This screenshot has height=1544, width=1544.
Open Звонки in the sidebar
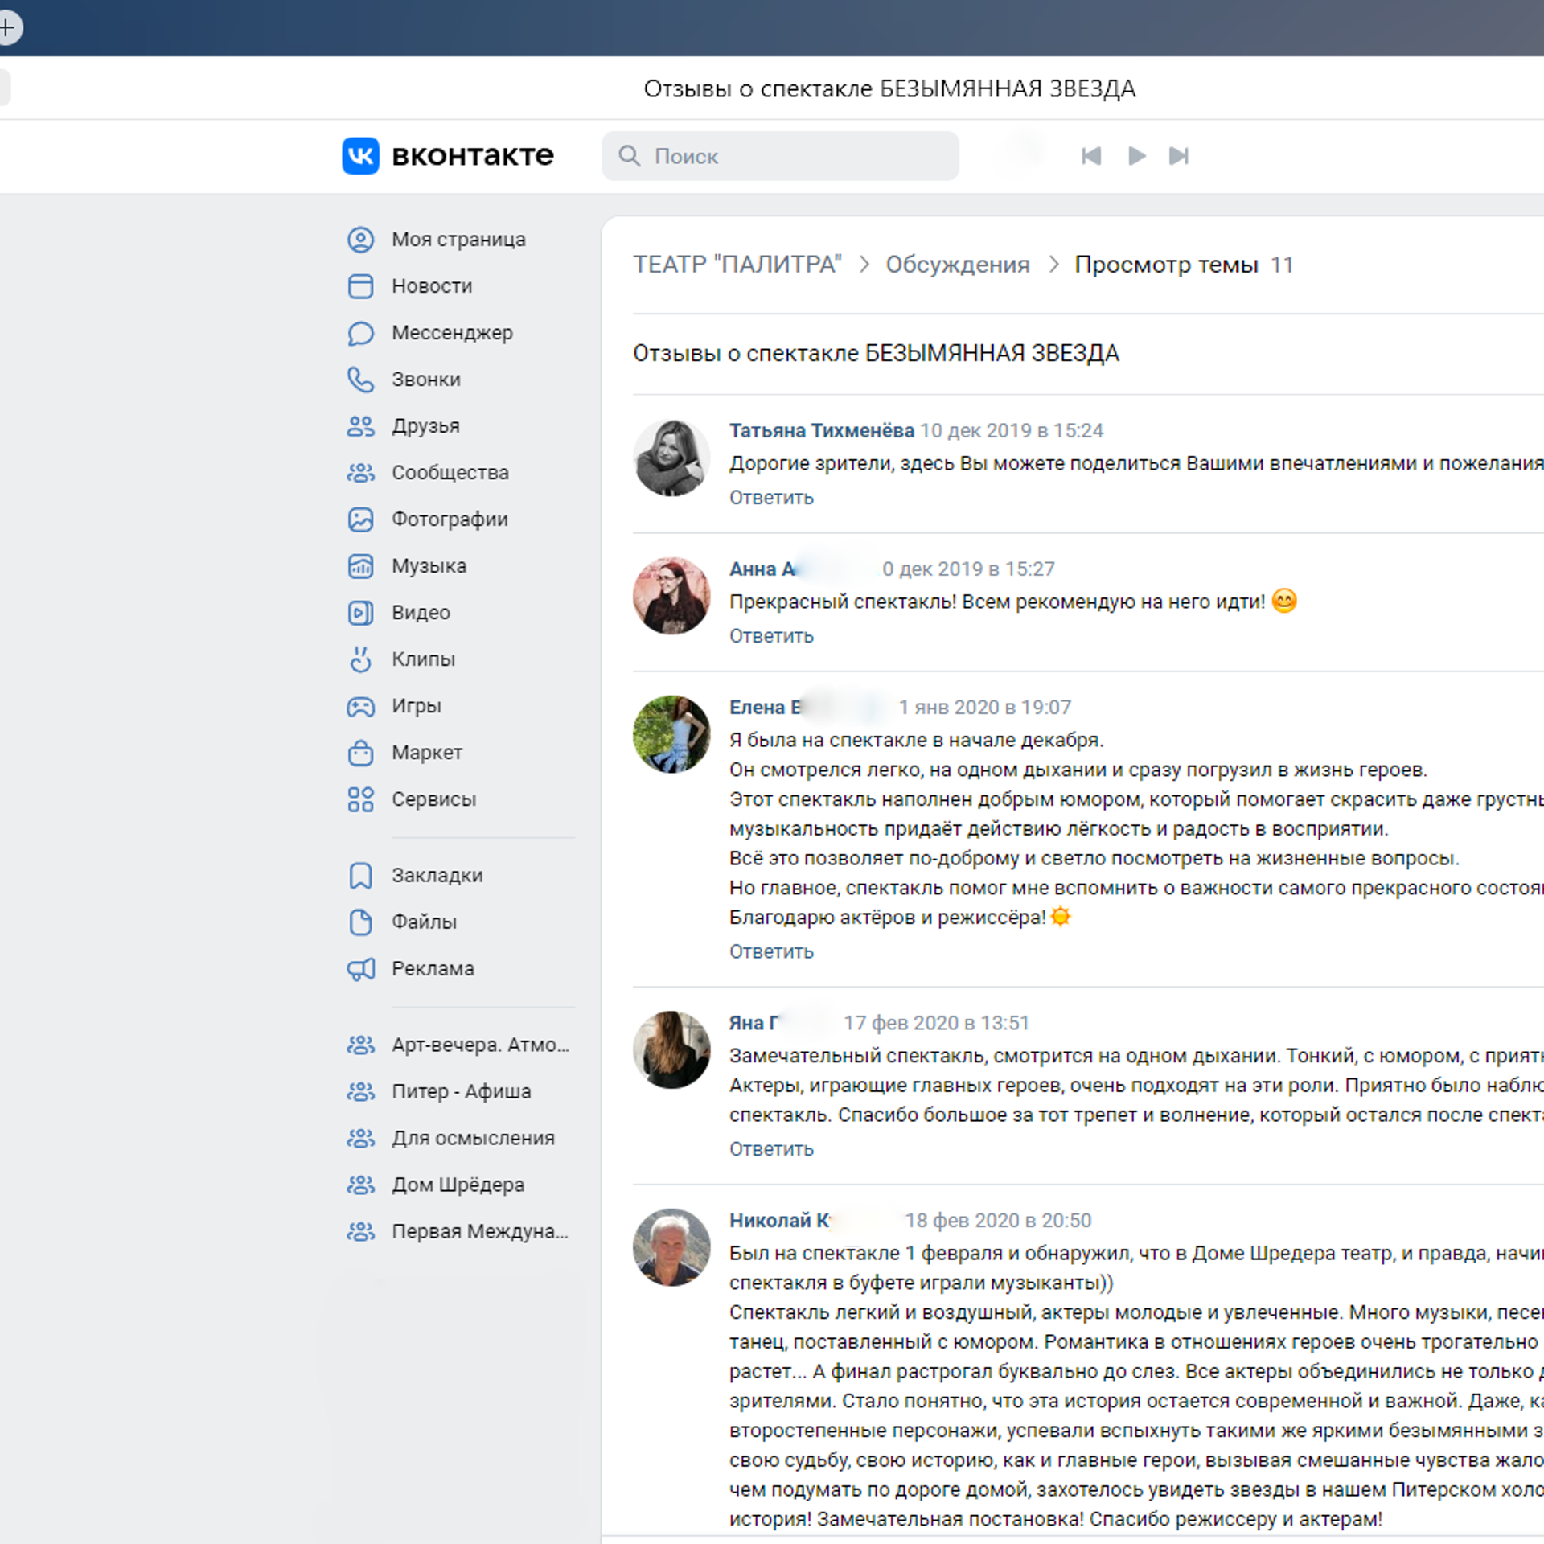pos(425,379)
